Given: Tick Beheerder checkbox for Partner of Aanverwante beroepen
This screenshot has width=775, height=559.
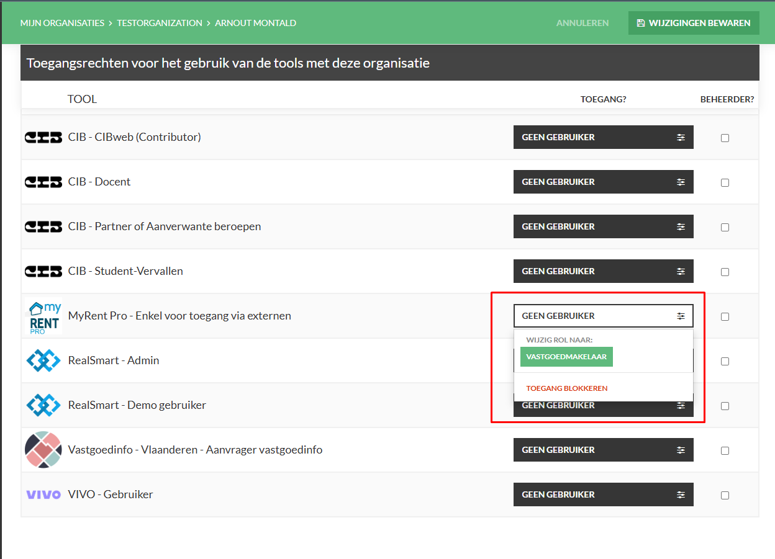Looking at the screenshot, I should (725, 227).
